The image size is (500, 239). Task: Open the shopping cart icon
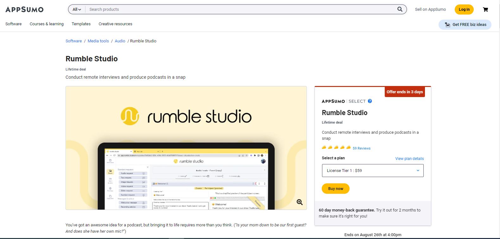tap(485, 9)
